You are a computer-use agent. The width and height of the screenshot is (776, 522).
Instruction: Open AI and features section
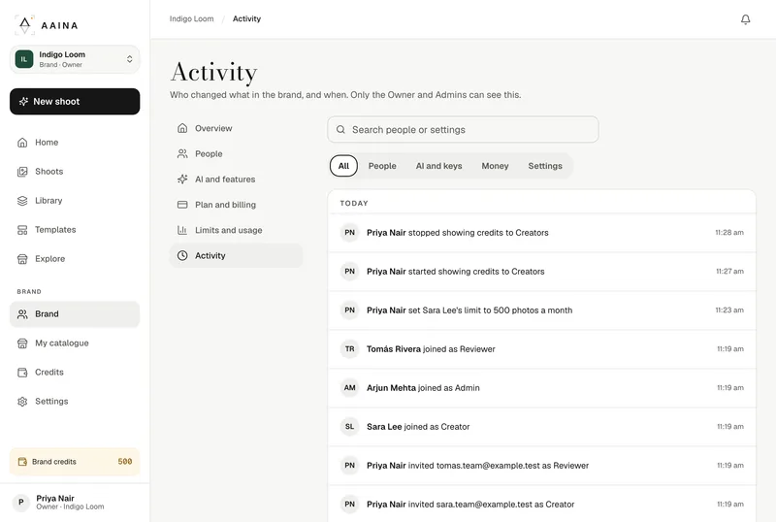click(x=236, y=179)
